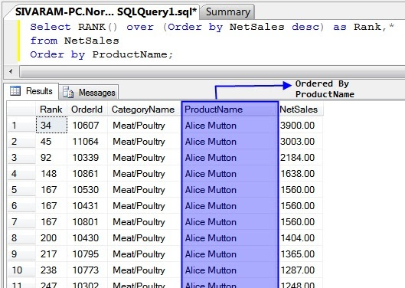Click the Rank column header
Screen dimensions: 405x288
pyautogui.click(x=51, y=110)
